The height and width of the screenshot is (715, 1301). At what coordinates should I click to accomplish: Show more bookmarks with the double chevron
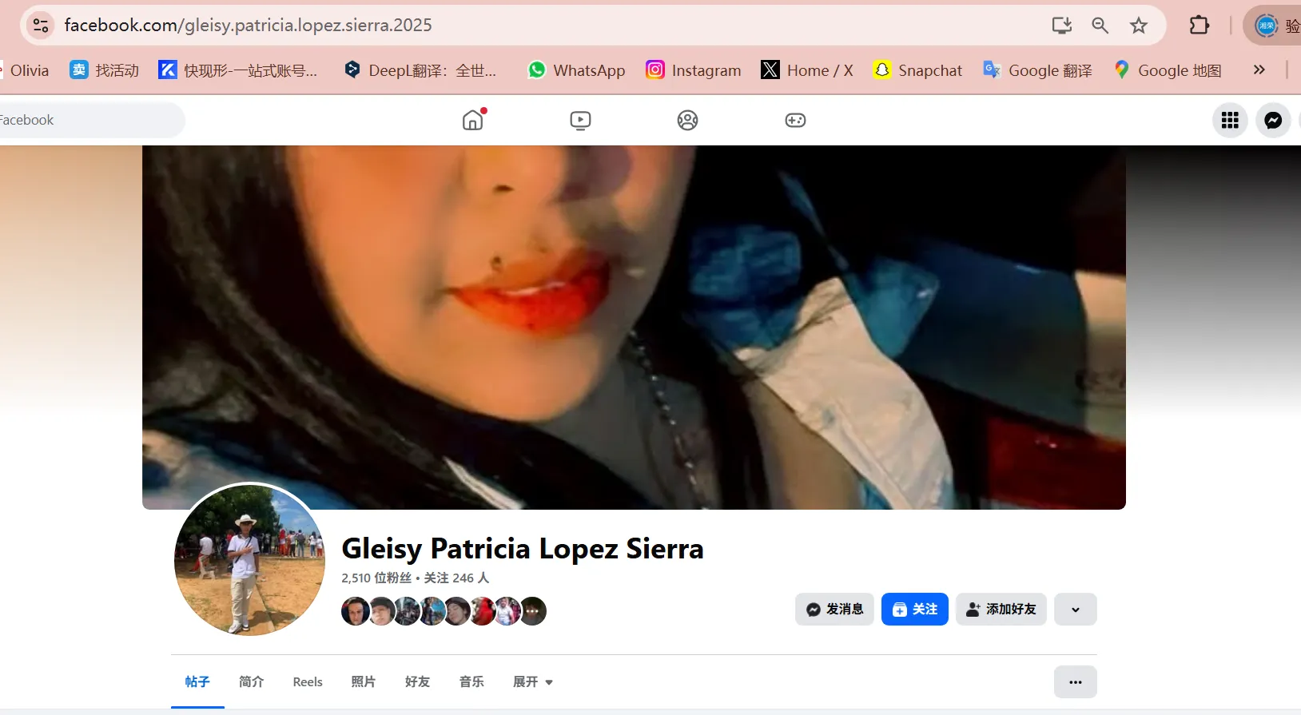click(1259, 70)
